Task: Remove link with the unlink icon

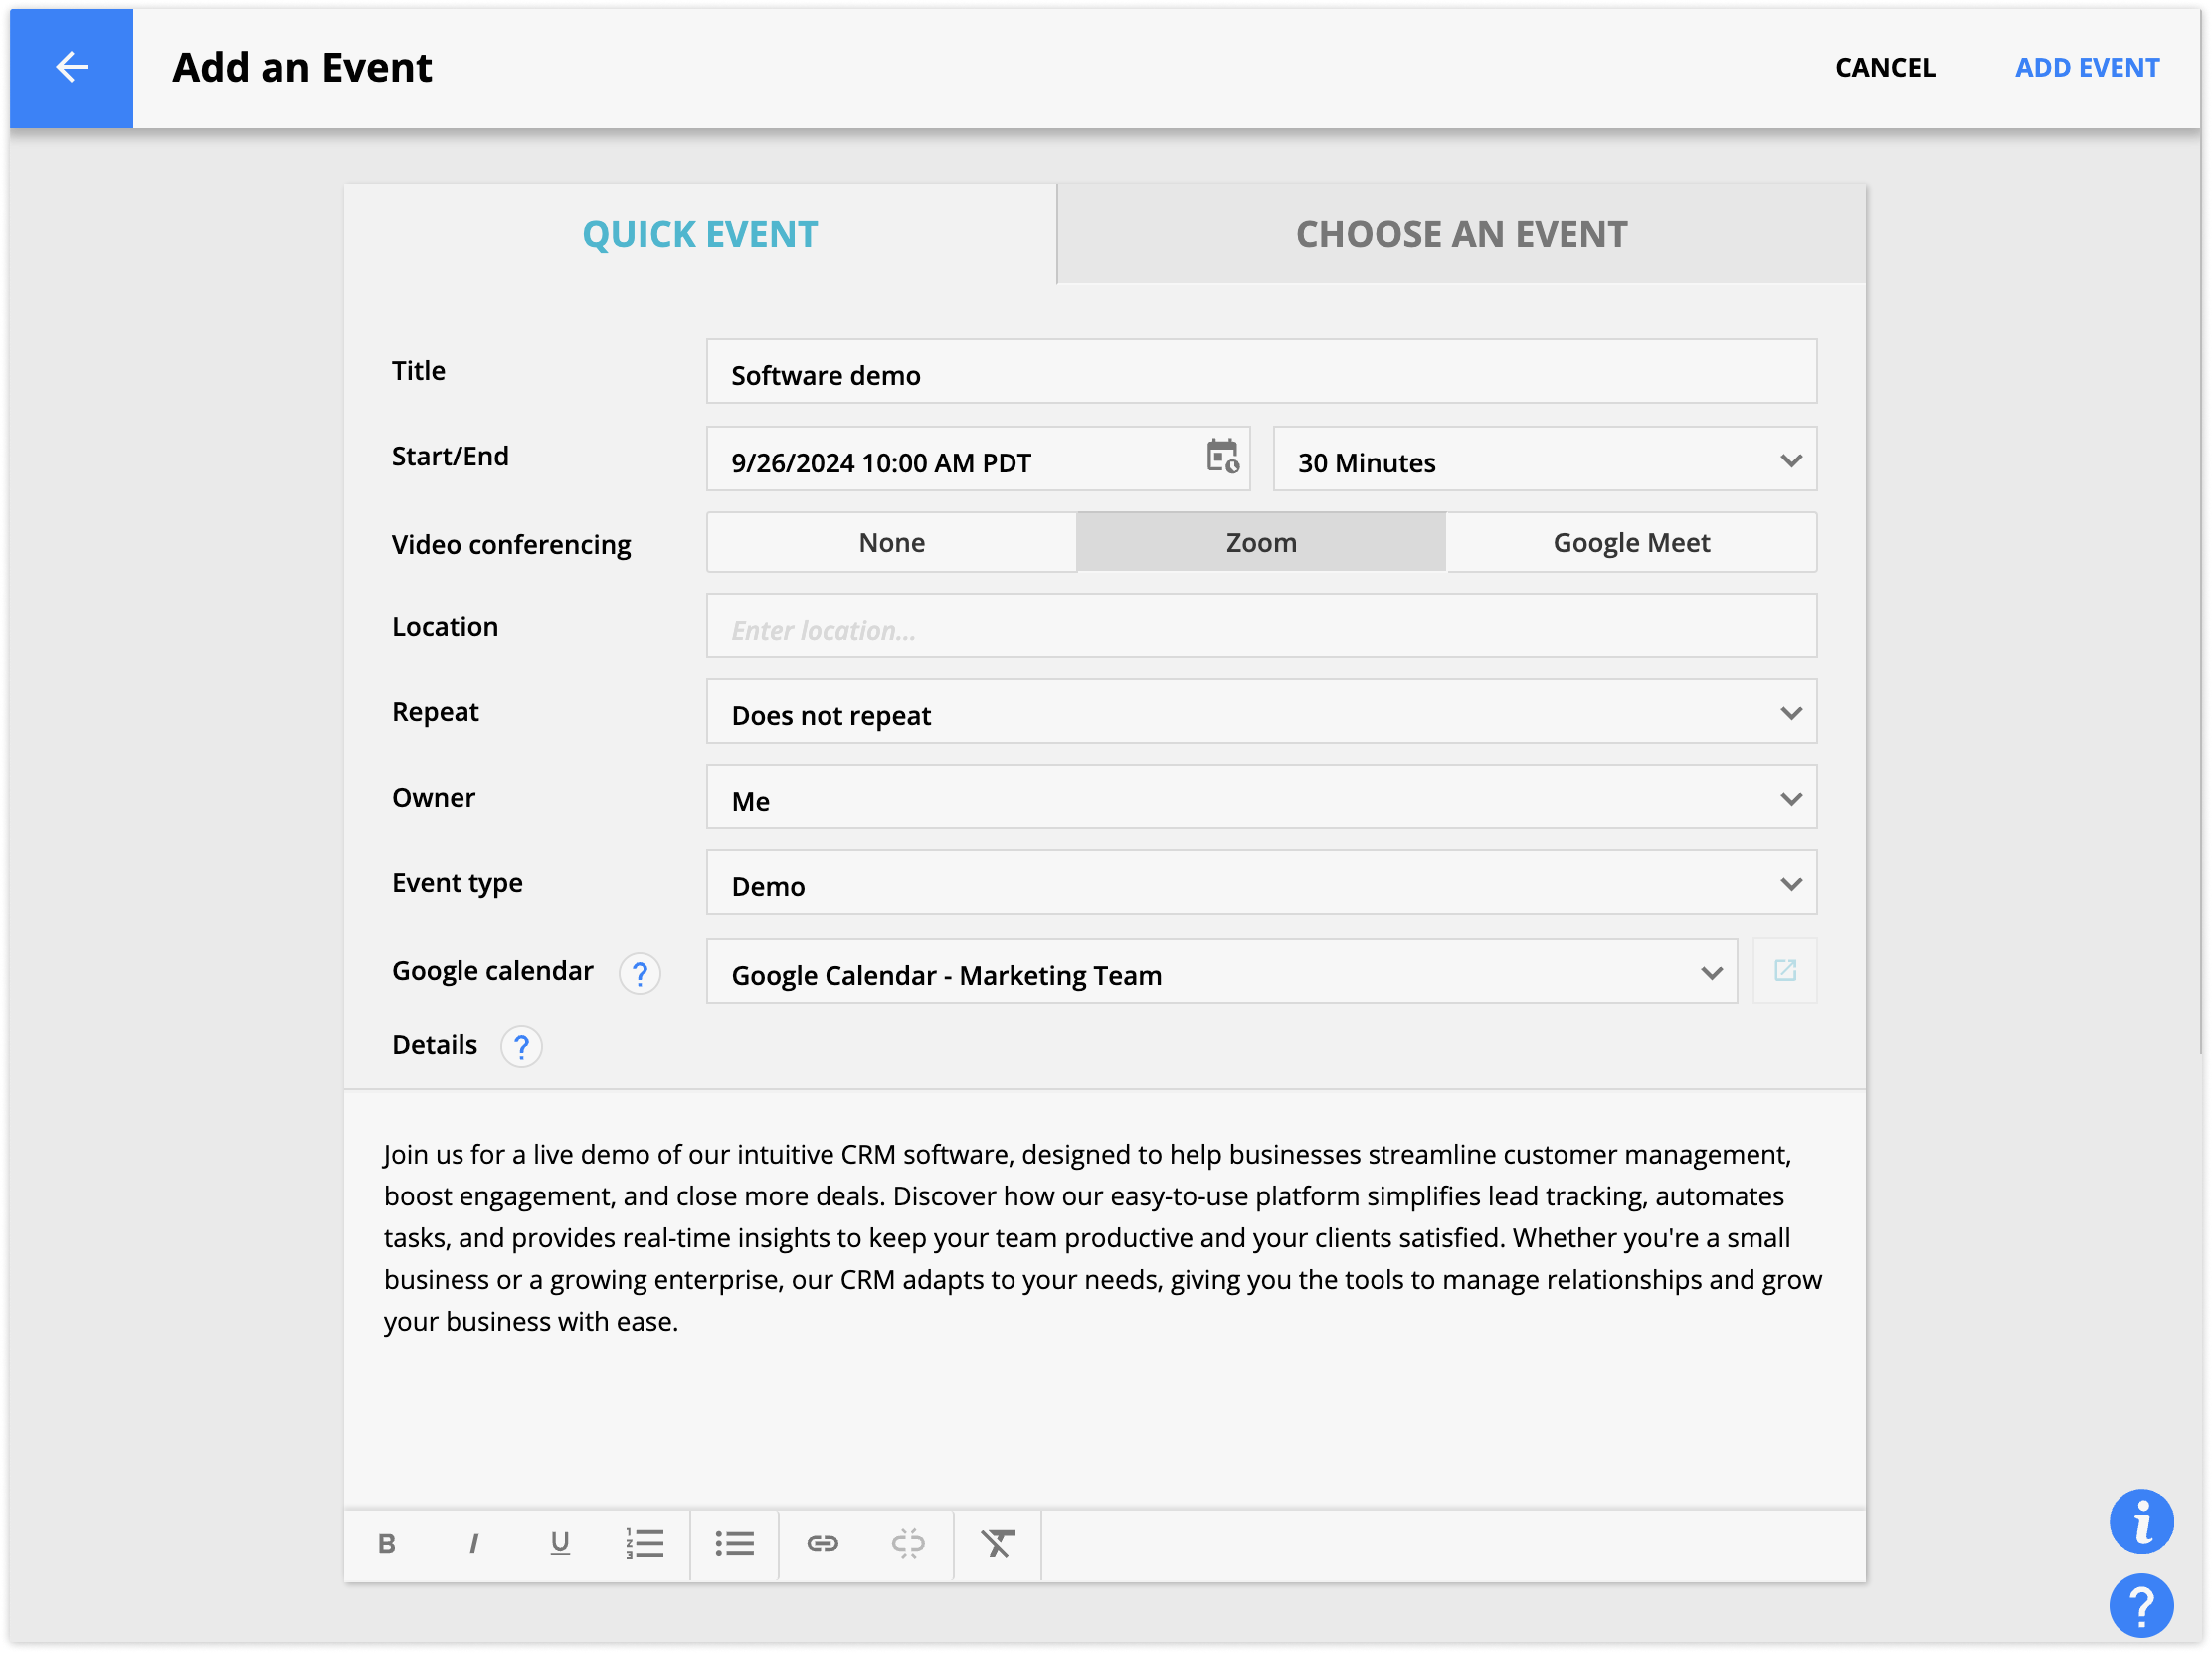Action: pos(908,1544)
